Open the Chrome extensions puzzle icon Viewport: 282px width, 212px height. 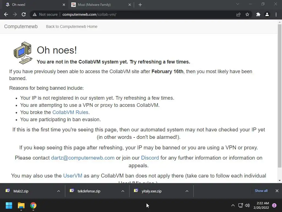(x=258, y=14)
